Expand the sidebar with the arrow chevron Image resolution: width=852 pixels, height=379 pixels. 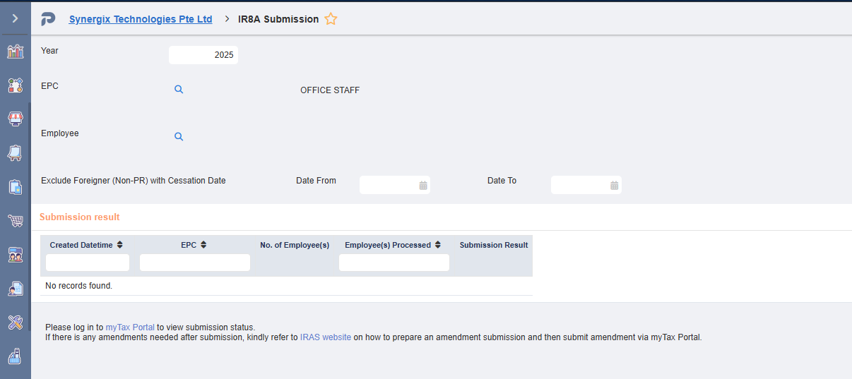[15, 18]
